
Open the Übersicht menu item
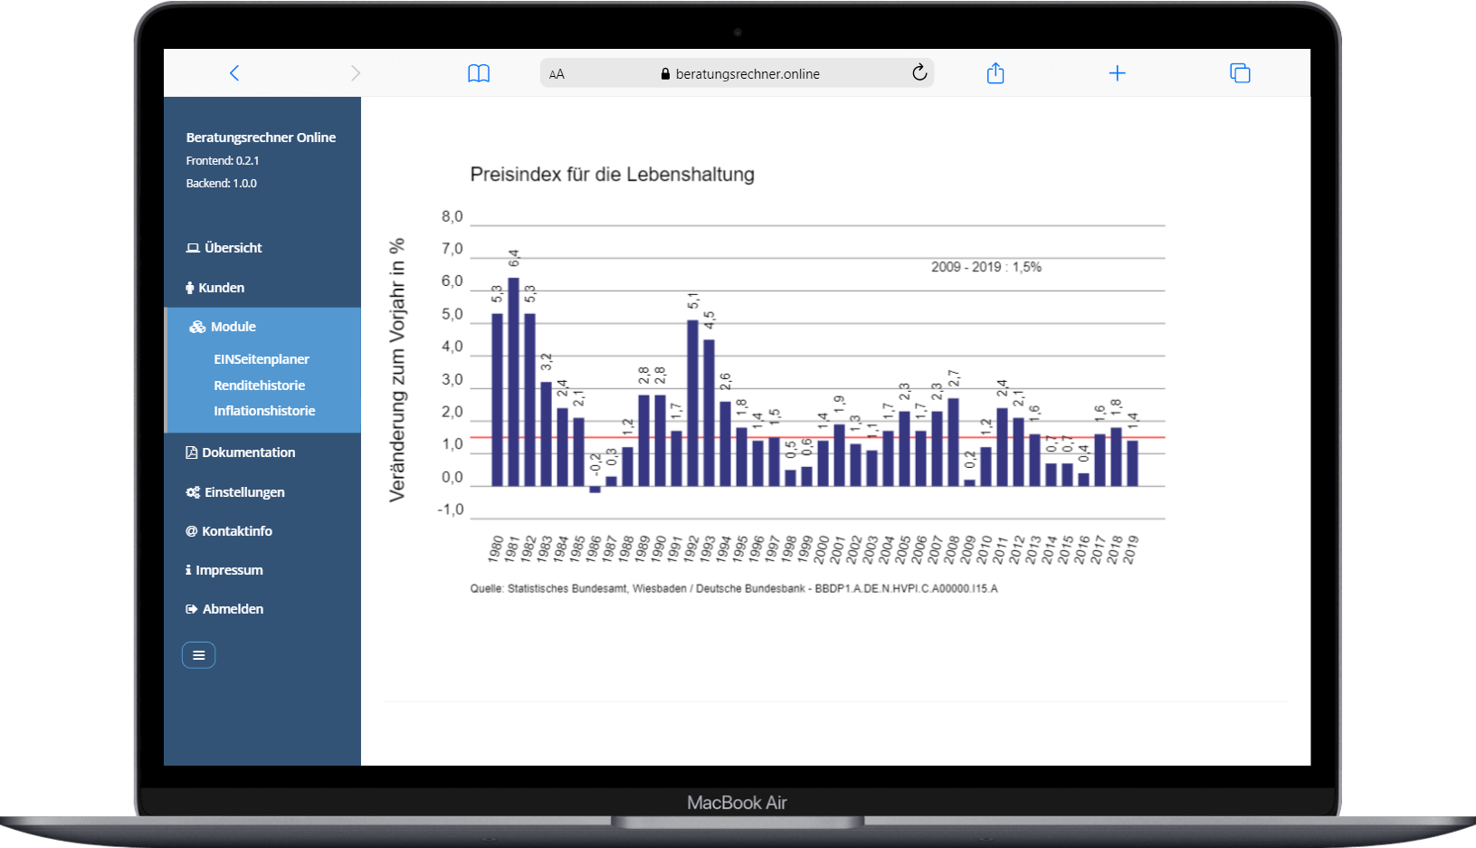pyautogui.click(x=233, y=248)
